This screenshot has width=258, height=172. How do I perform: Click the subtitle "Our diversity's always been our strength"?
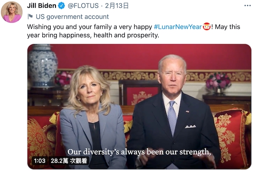click(x=139, y=152)
